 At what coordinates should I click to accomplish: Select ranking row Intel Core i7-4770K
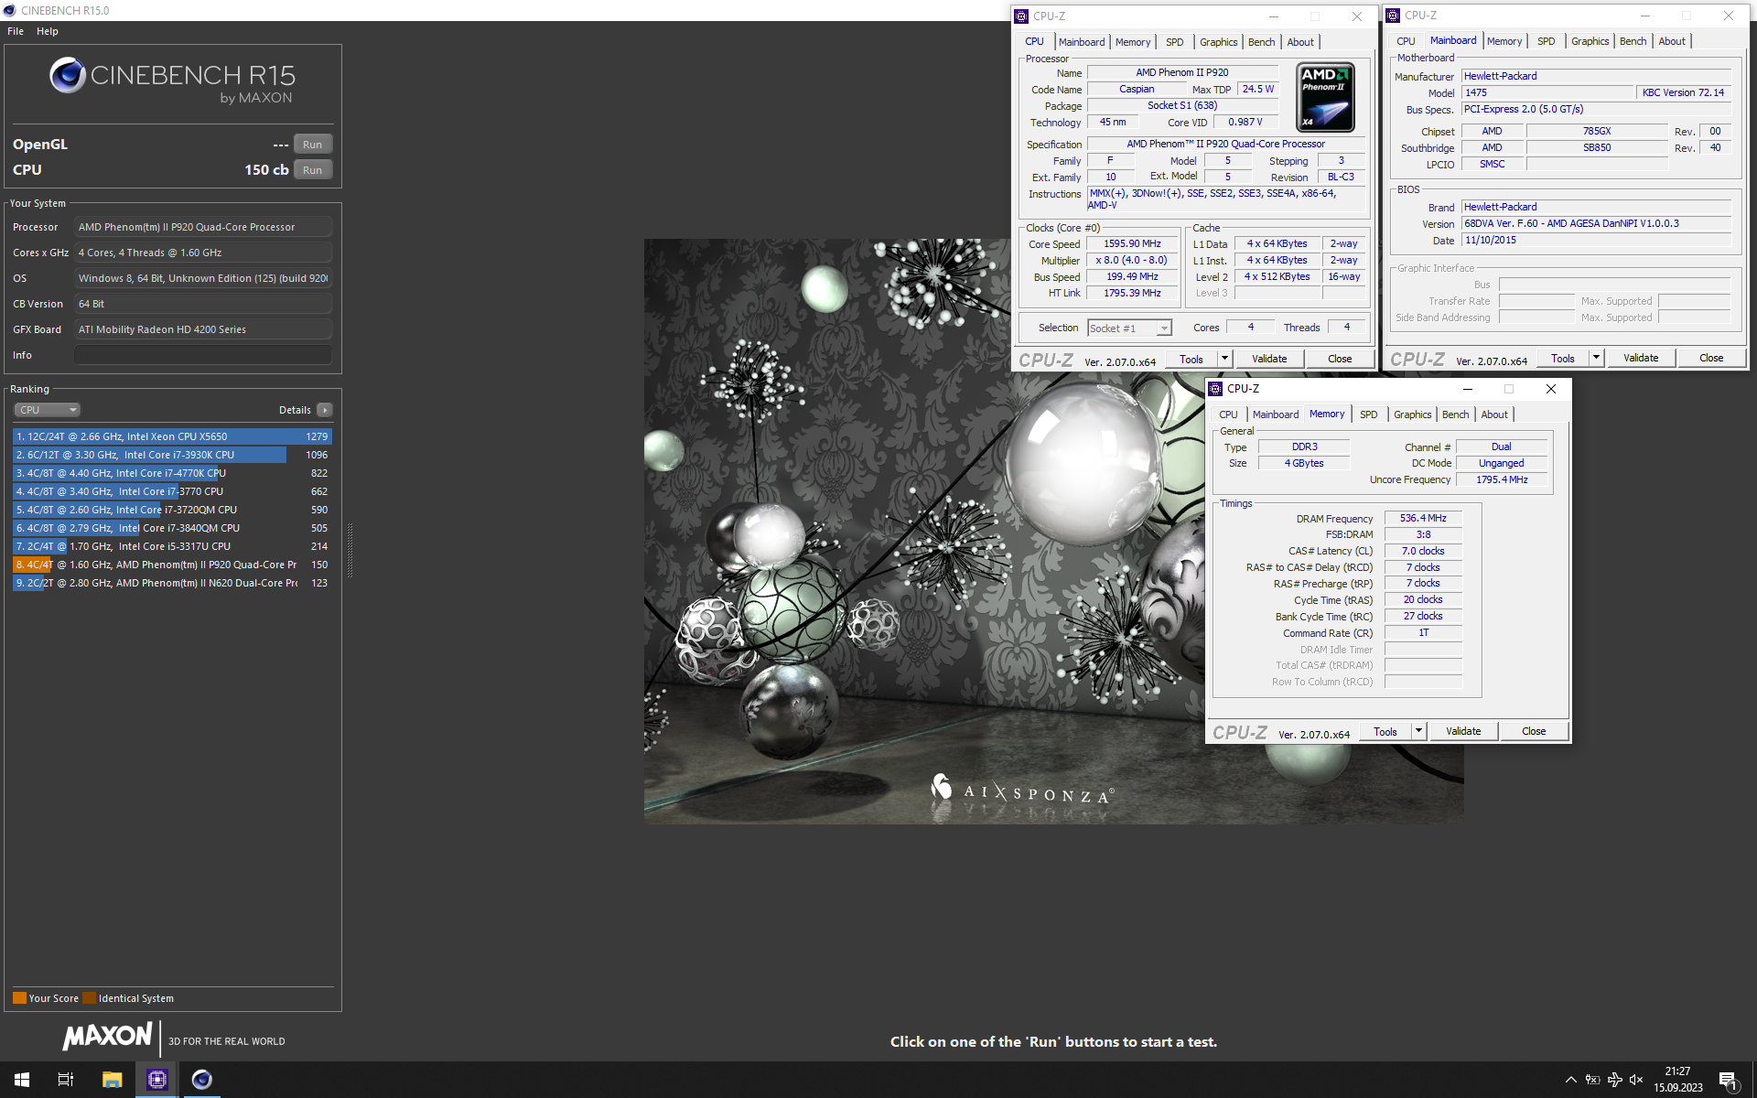pos(172,473)
